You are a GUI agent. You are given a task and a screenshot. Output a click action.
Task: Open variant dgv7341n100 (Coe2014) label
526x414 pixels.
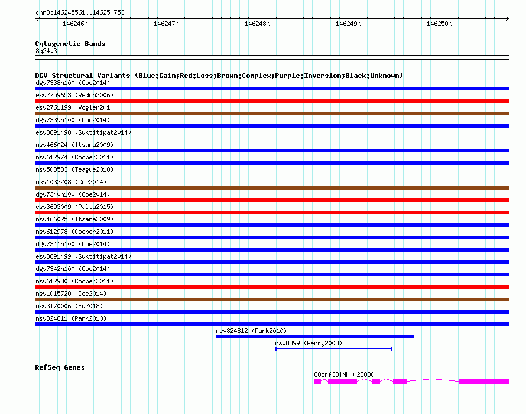[x=73, y=244]
